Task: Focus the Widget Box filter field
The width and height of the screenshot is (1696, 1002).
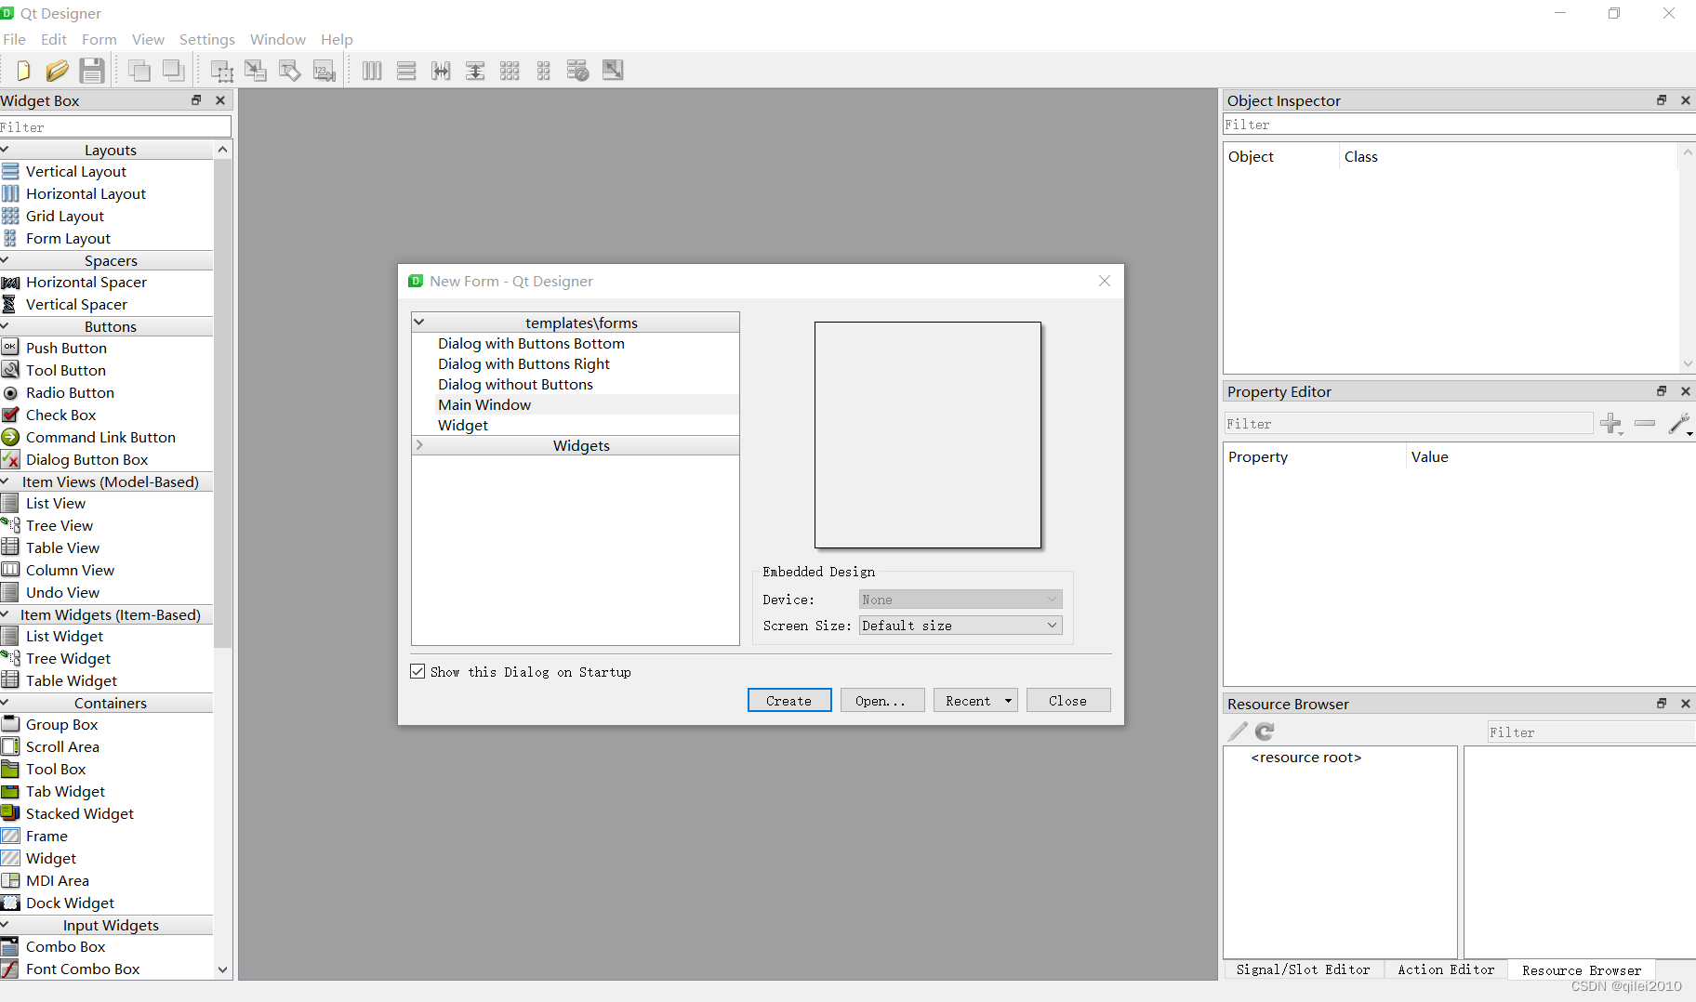Action: [x=115, y=126]
